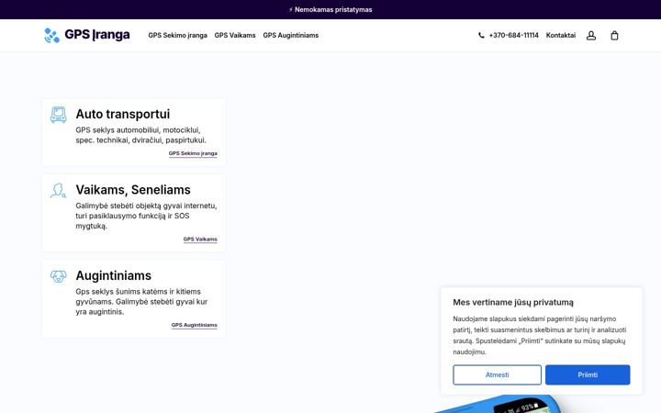Click the GPS seklys automobiliui description text
661x413 pixels.
coord(141,135)
